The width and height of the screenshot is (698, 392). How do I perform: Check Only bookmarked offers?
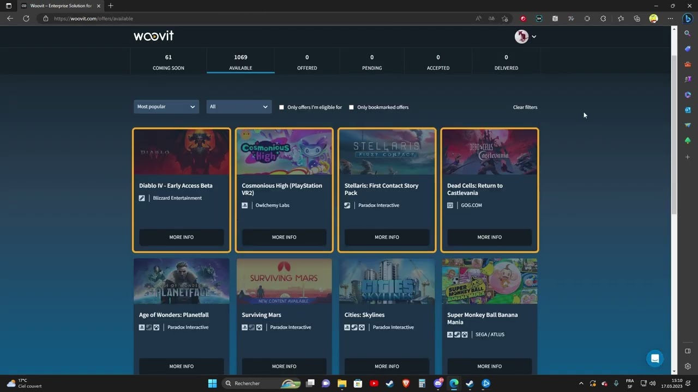(x=351, y=107)
